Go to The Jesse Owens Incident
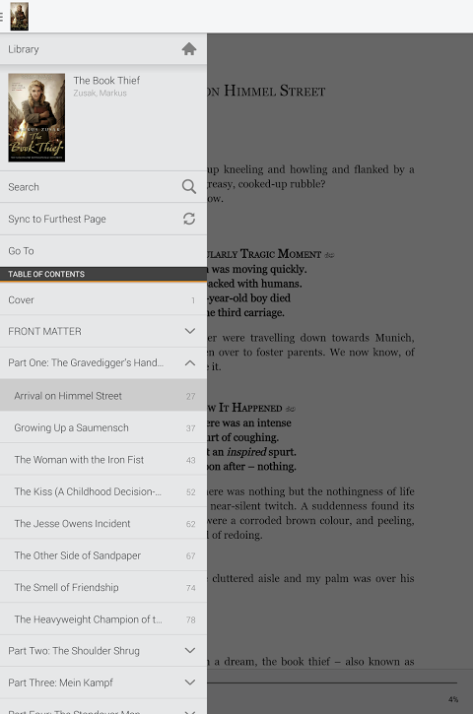Screen dimensions: 473x714 point(103,523)
